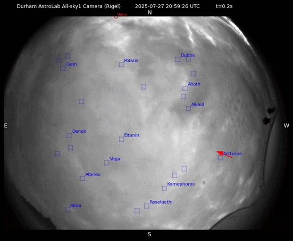The image size is (293, 241).
Task: Select the Kornephoros star marker box
Action: click(164, 188)
